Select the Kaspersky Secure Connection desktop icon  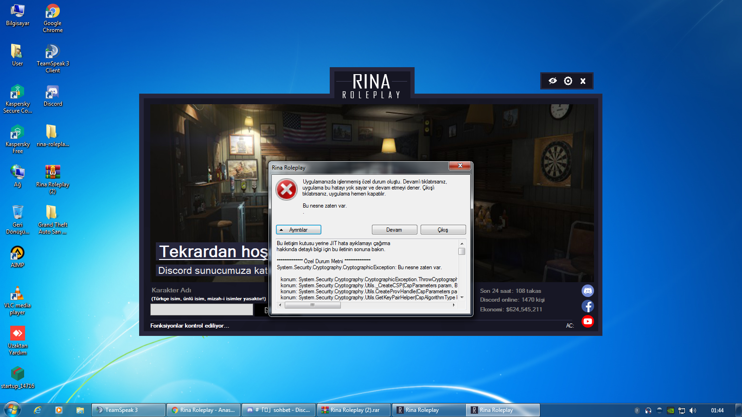click(x=18, y=99)
